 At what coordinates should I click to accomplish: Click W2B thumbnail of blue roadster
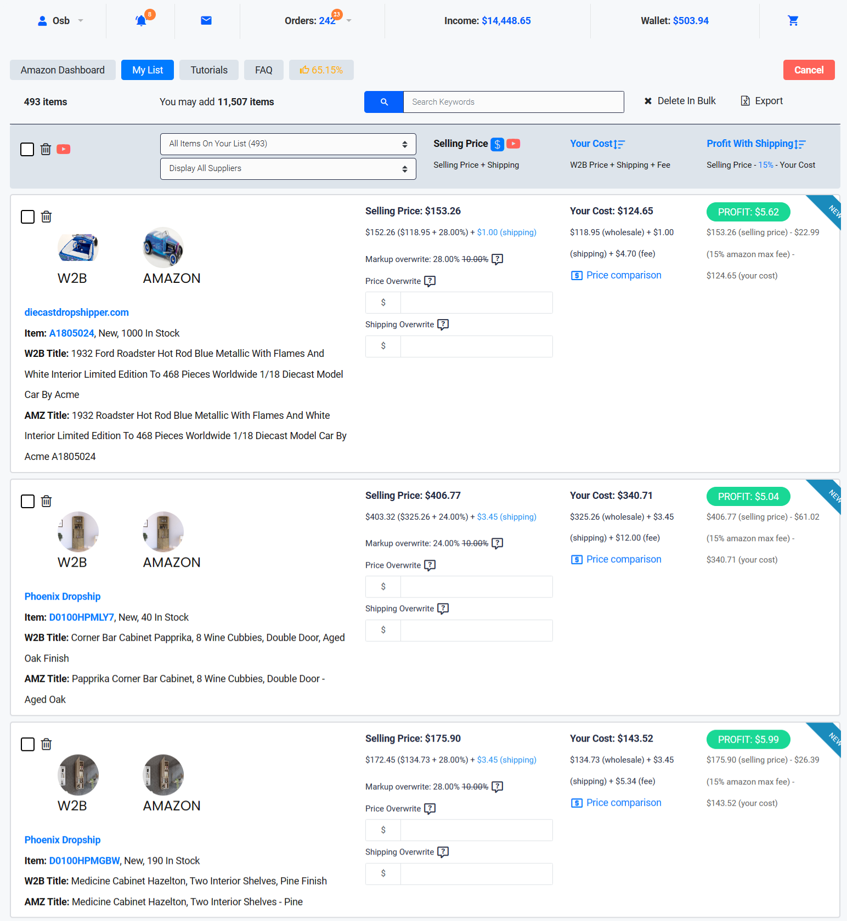[78, 247]
